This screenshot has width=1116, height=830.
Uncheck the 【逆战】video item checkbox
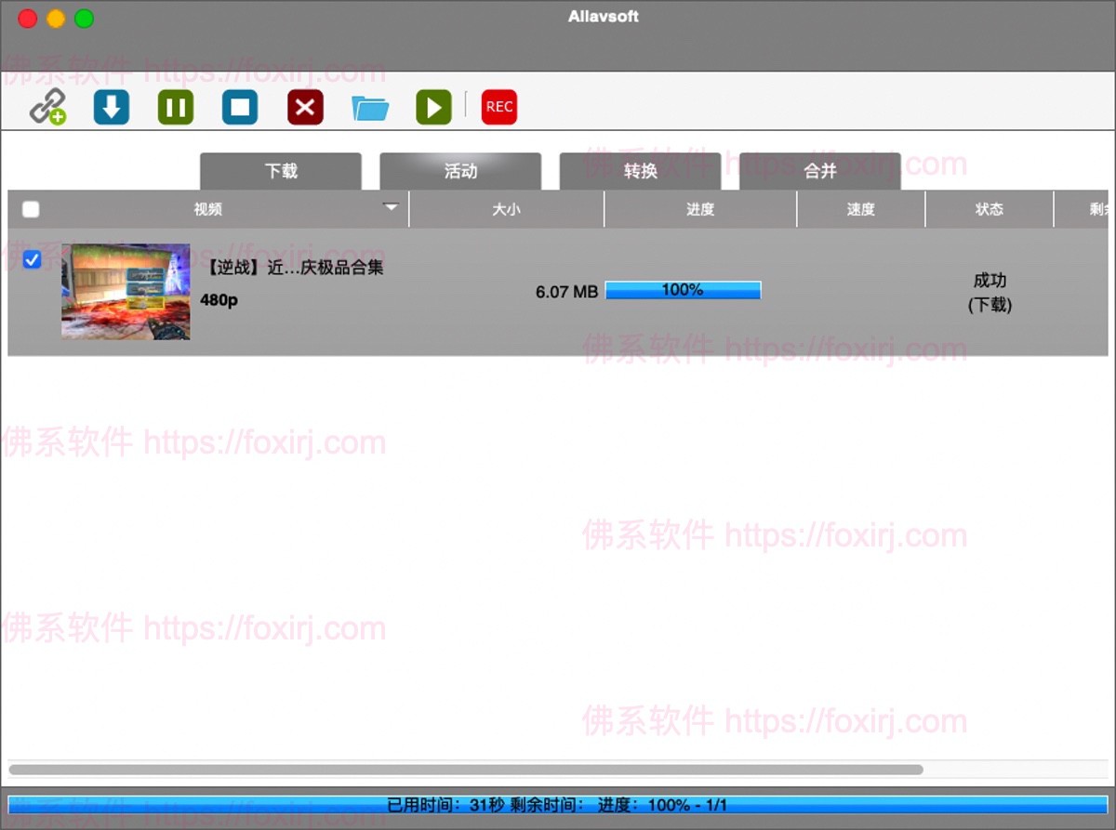(x=32, y=259)
